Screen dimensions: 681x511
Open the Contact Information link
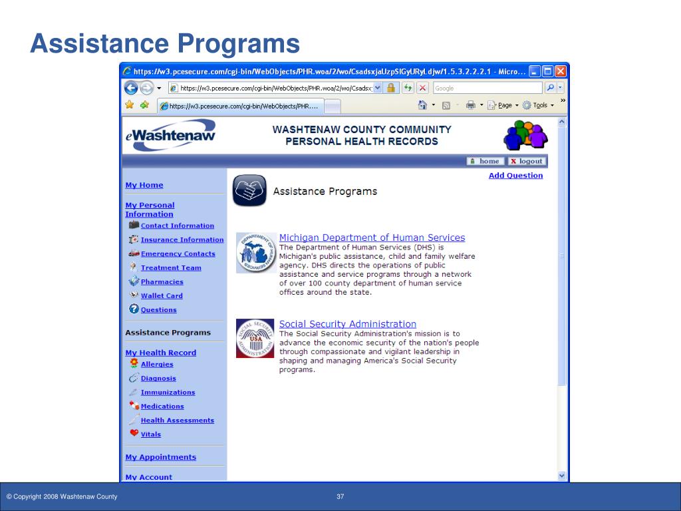coord(177,226)
